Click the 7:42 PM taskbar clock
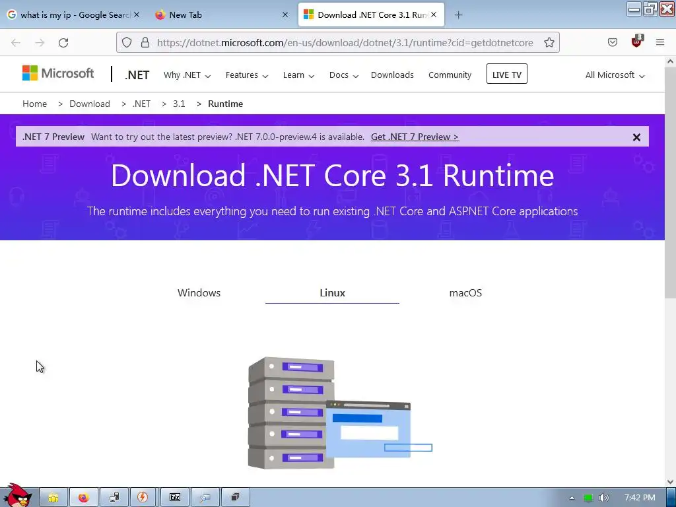This screenshot has height=507, width=676. click(640, 498)
